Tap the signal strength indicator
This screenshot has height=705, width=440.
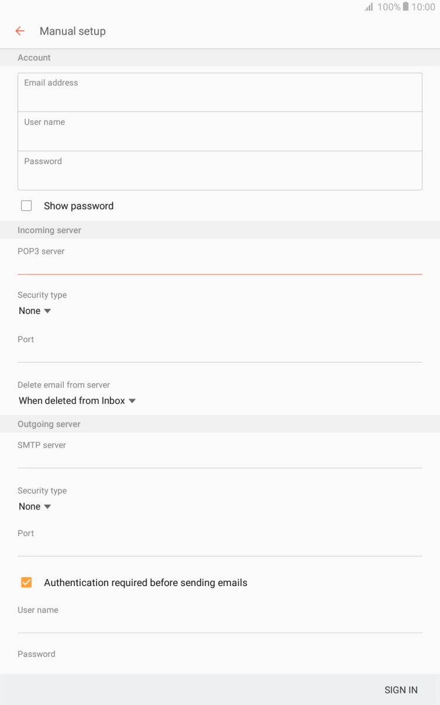pos(369,7)
